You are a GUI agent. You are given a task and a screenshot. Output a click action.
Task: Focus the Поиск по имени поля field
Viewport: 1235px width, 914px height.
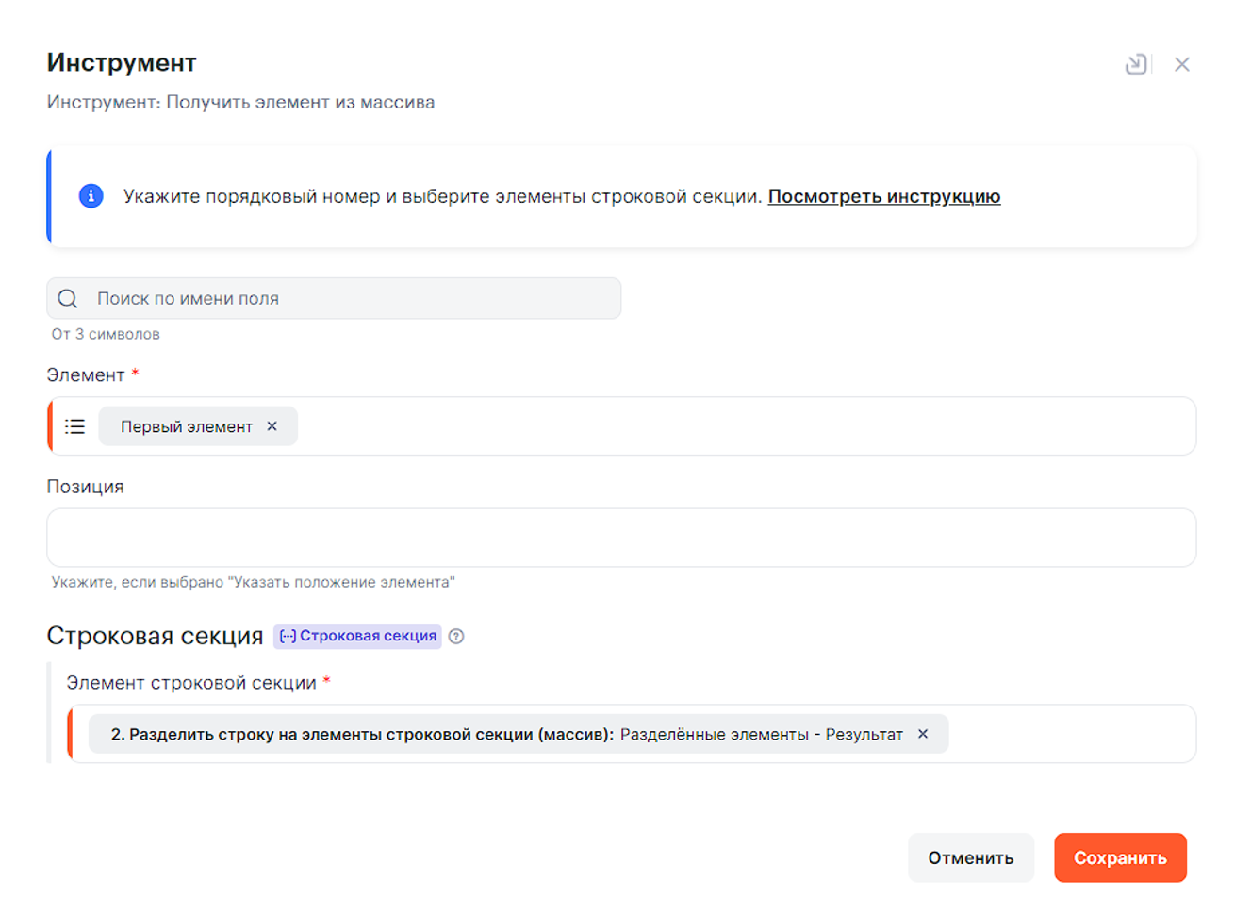pos(349,299)
